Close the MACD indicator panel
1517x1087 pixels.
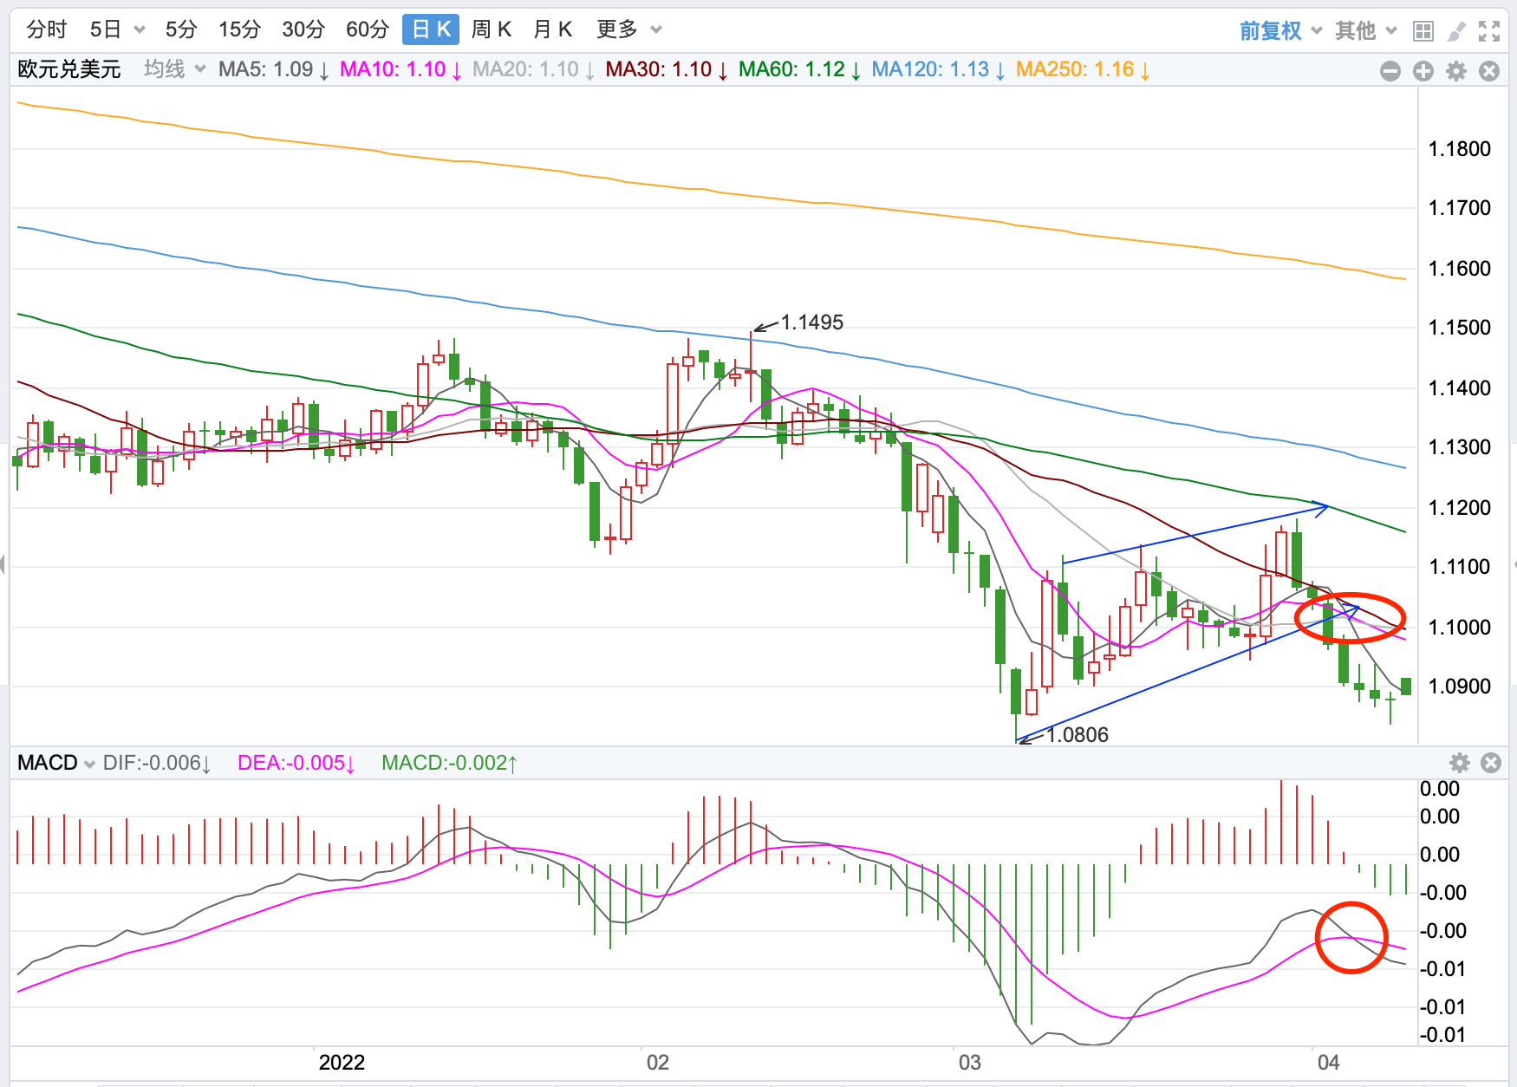point(1491,763)
